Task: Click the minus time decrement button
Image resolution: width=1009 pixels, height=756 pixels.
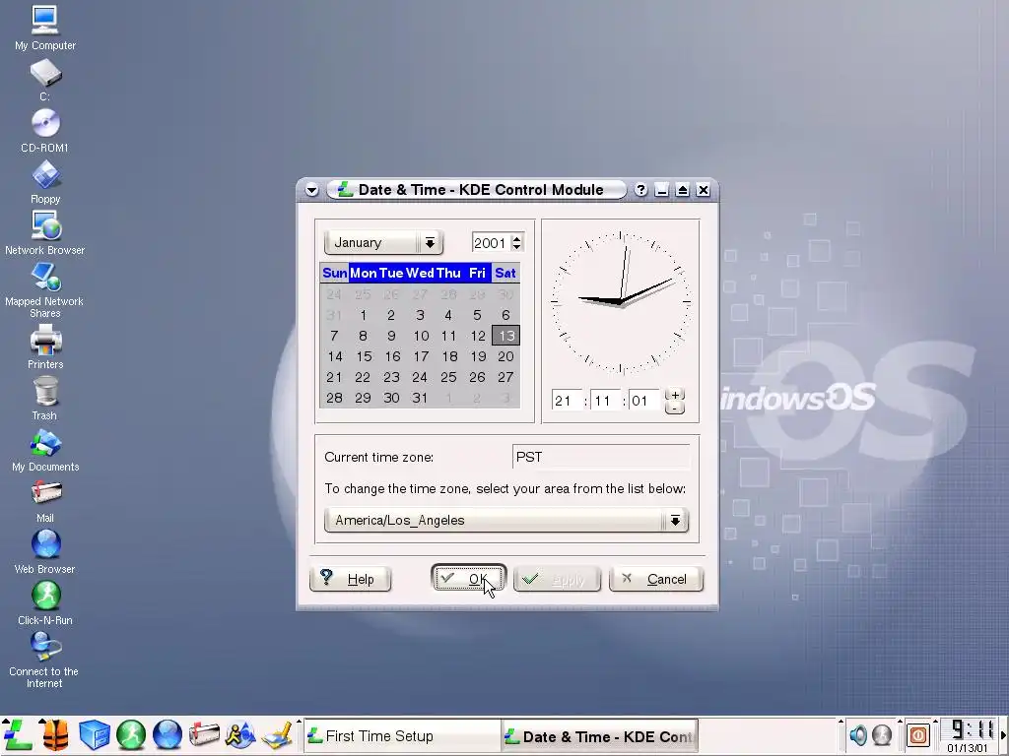Action: coord(674,408)
